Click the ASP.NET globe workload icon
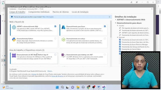The width and height of the screenshot is (161, 90). tap(14, 27)
